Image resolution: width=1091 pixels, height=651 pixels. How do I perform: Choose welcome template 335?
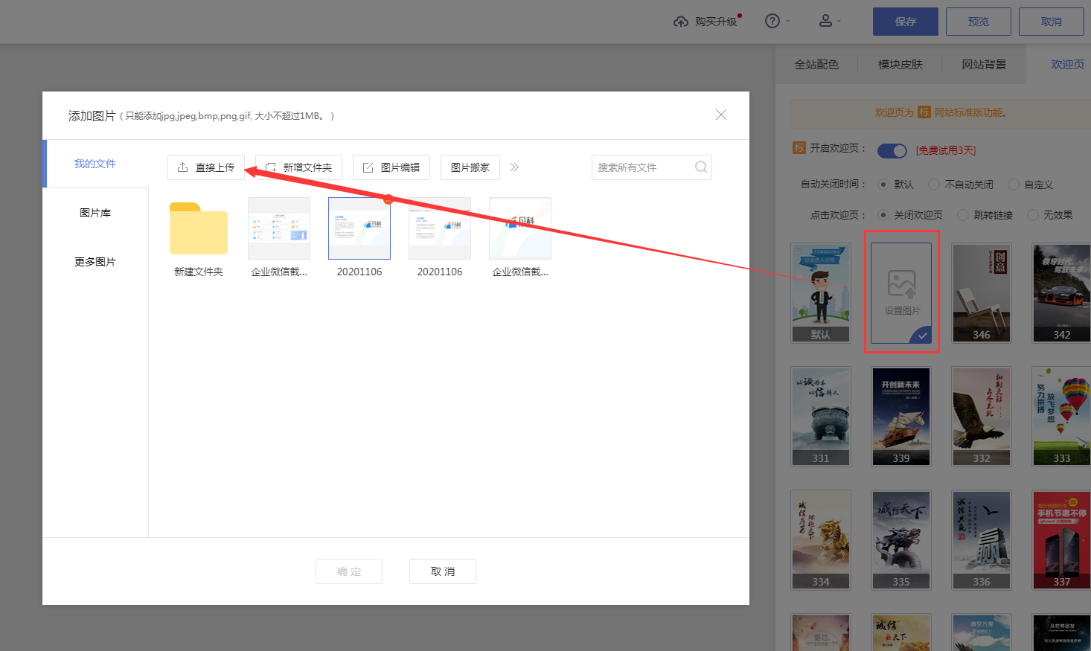coord(901,540)
